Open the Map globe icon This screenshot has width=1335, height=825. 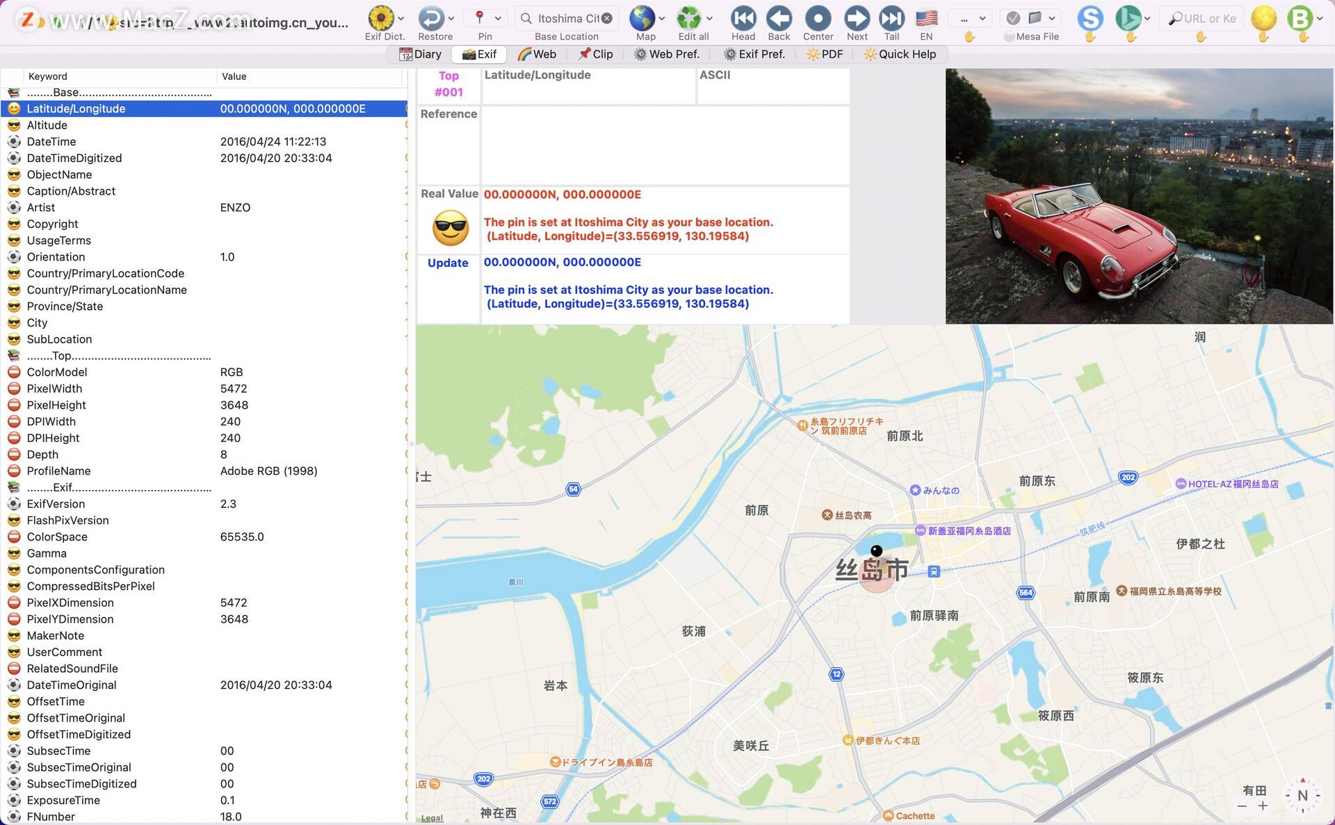(x=642, y=18)
